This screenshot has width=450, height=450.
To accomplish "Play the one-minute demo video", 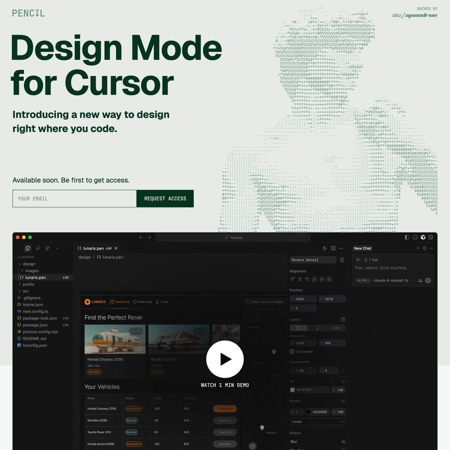I will (x=225, y=359).
